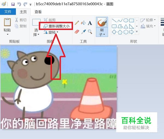Image resolution: width=164 pixels, height=139 pixels.
Task: Switch to the 查看 tab
Action: pyautogui.click(x=38, y=12)
